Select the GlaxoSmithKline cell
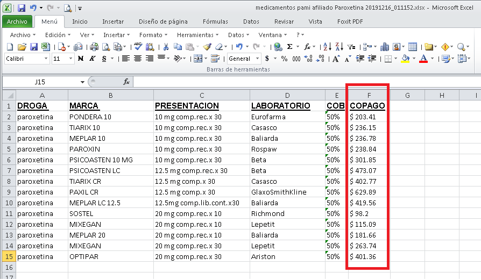This screenshot has width=481, height=280. [x=287, y=192]
